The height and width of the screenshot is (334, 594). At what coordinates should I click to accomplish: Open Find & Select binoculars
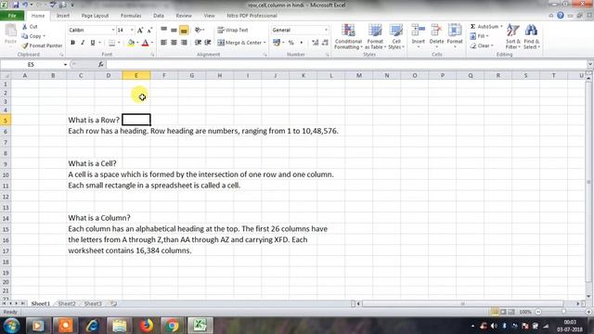tap(532, 36)
